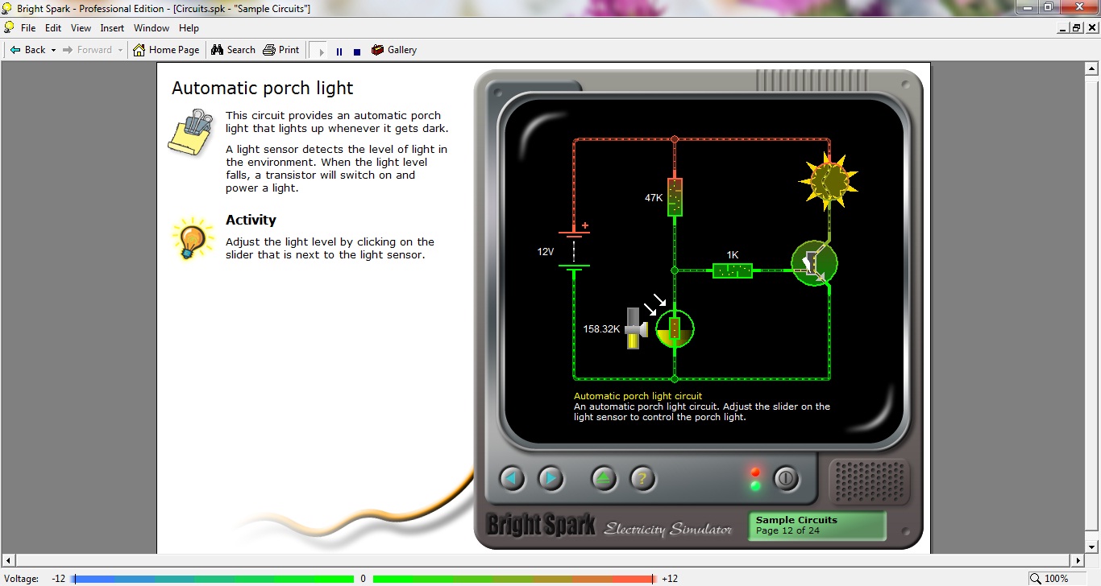Click the yellow question mark help button
The height and width of the screenshot is (586, 1101).
click(642, 479)
